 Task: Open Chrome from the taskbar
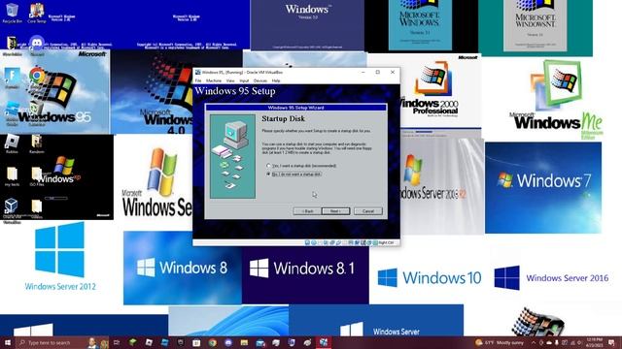tap(213, 342)
